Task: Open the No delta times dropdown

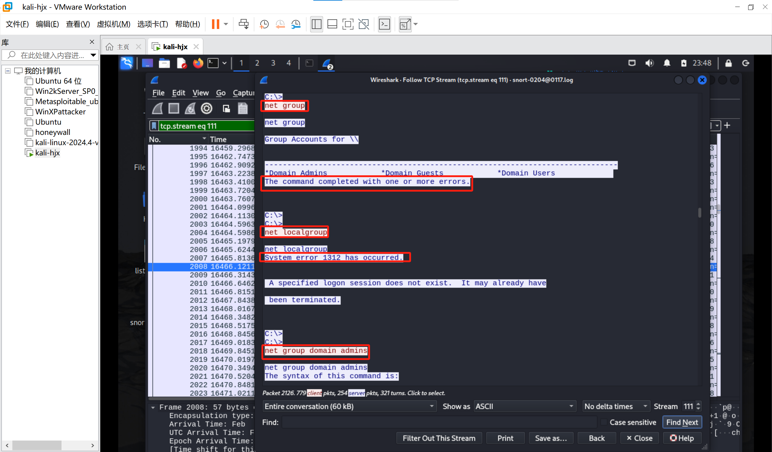Action: 616,406
